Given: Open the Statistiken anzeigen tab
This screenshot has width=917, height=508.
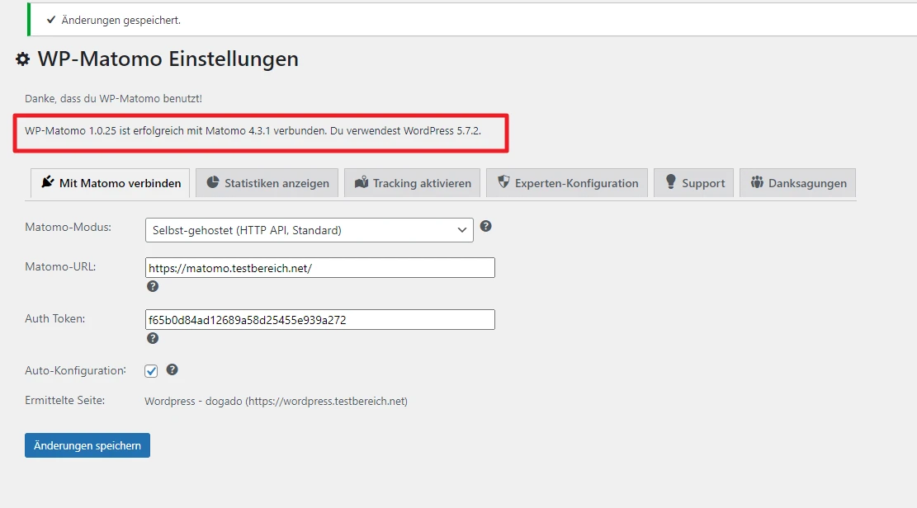Looking at the screenshot, I should 267,183.
